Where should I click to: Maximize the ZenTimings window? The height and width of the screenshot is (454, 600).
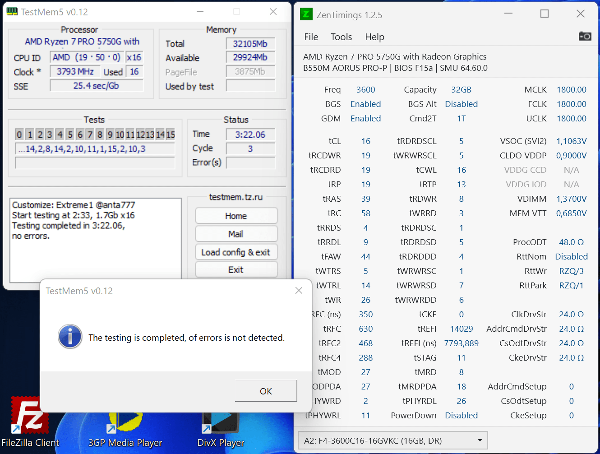pos(545,14)
